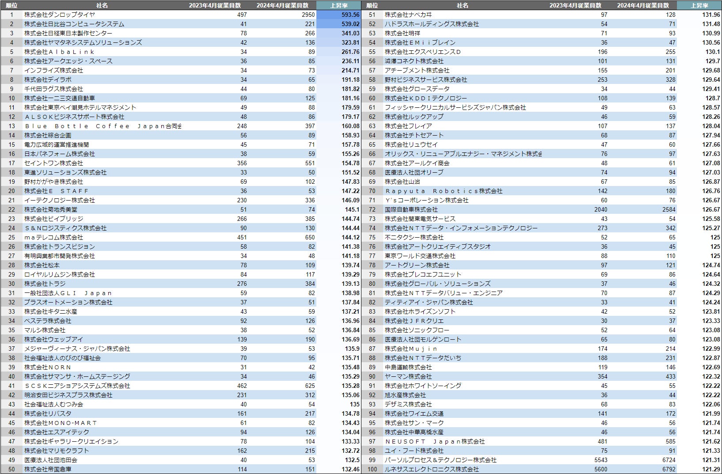The width and height of the screenshot is (722, 474).
Task: Click 日本パネフォーム株式会社
Action: (60, 154)
